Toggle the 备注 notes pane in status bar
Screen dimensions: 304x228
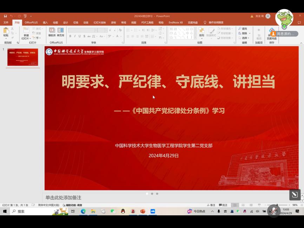coord(211,205)
